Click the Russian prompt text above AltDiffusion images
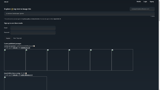The height and width of the screenshot is (90, 160). (10, 46)
